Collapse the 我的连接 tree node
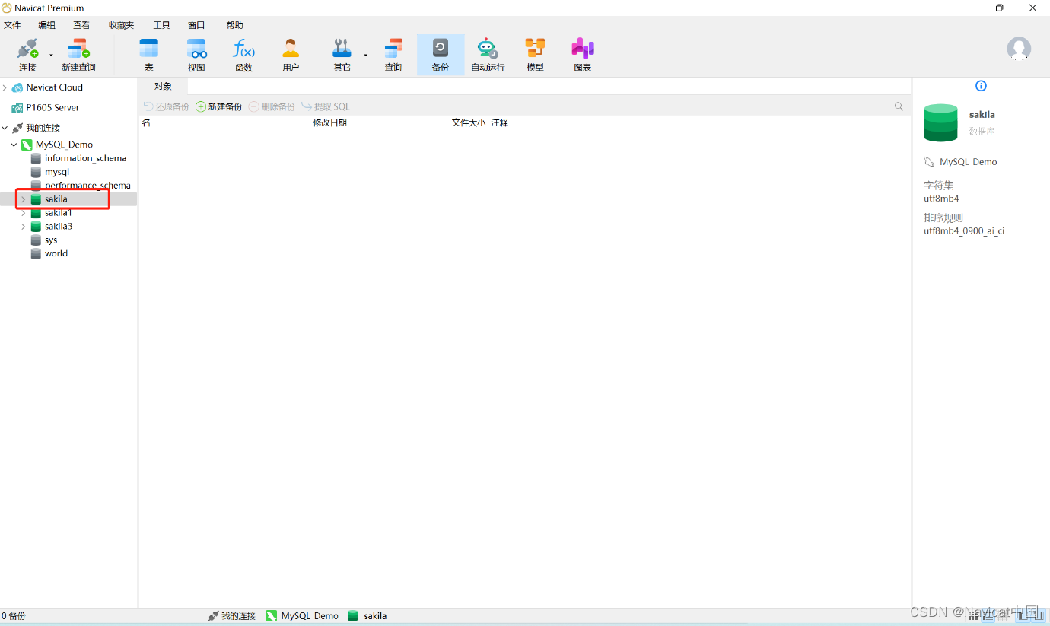This screenshot has width=1050, height=626. click(x=5, y=128)
